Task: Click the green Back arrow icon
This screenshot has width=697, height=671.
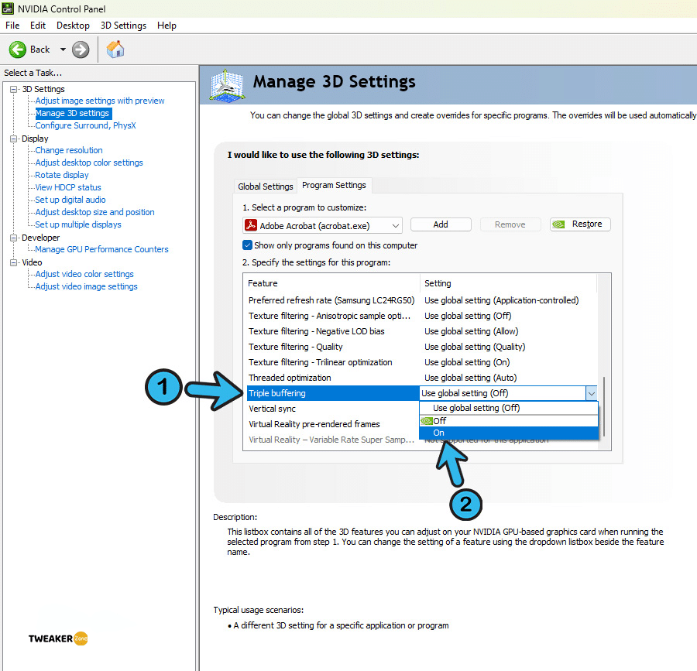Action: 18,50
